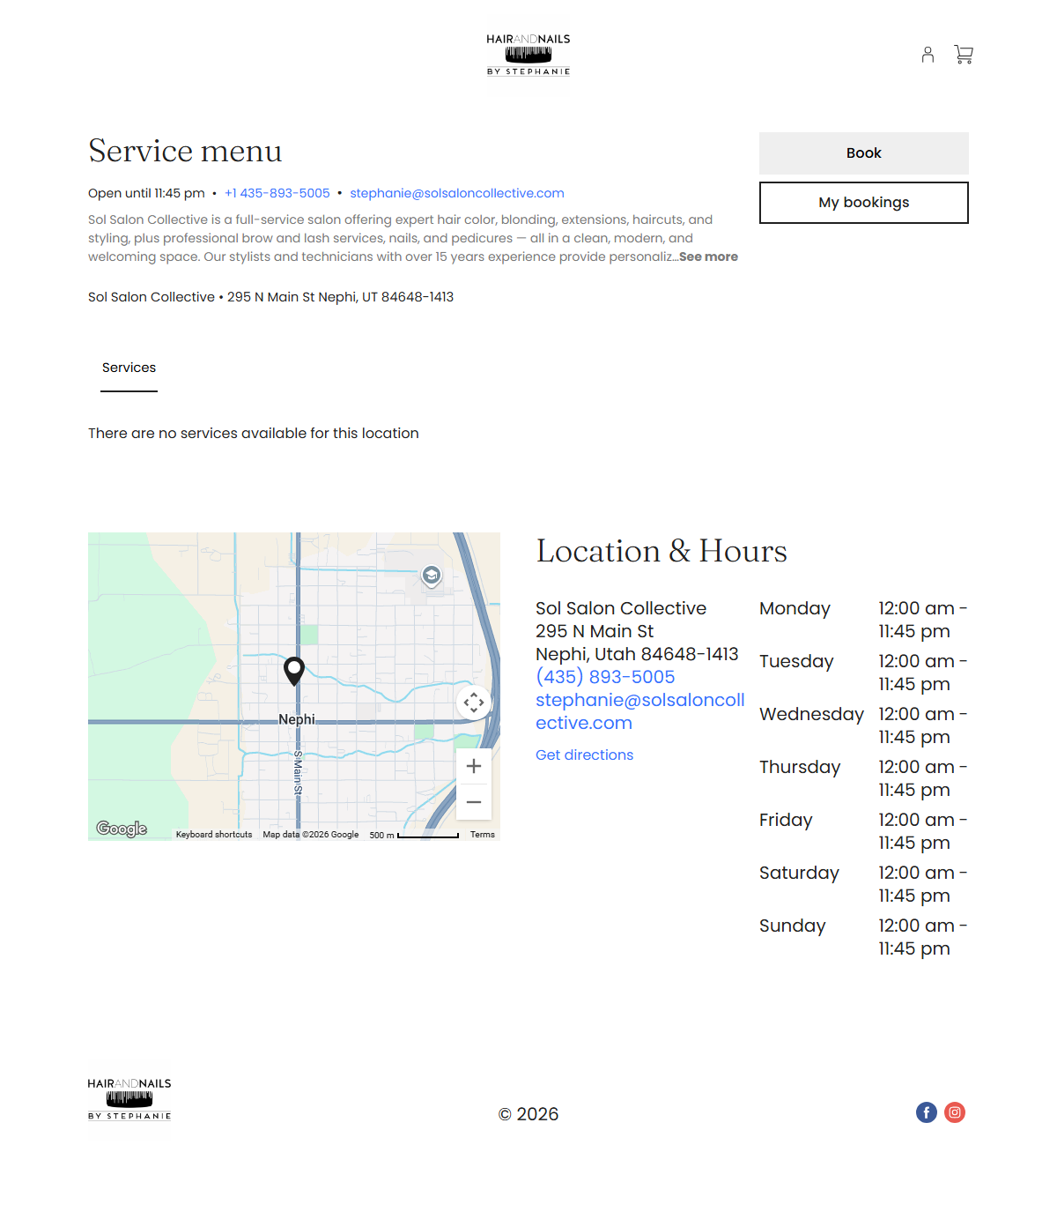Open My bookings
The image size is (1057, 1212).
[864, 203]
